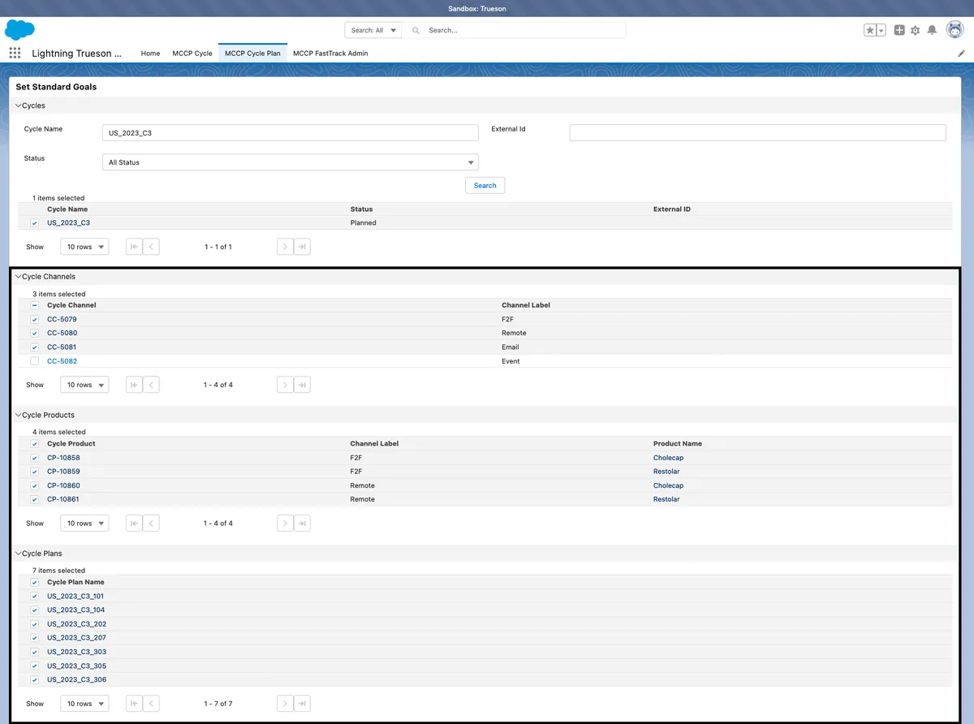Open the US_2023_C3_101 cycle plan link
This screenshot has height=724, width=974.
tap(75, 596)
